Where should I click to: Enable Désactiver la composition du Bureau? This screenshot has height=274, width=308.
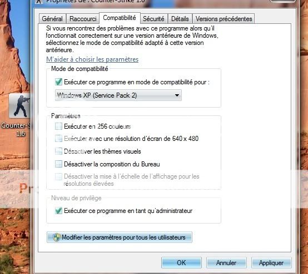[x=58, y=164]
